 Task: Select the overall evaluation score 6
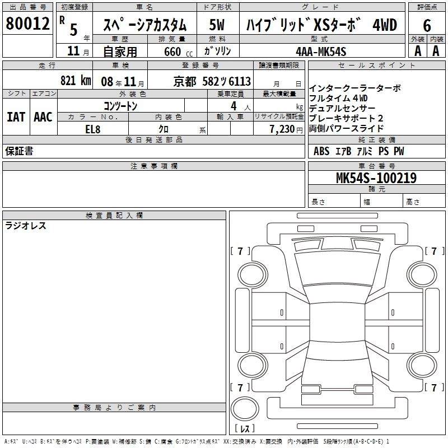point(427,25)
